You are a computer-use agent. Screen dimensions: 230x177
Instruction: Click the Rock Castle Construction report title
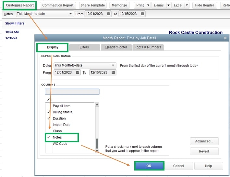196,32
